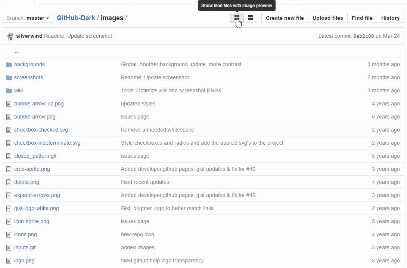The height and width of the screenshot is (268, 407).
Task: Open the GitHub-Dark repository breadcrumb
Action: pyautogui.click(x=76, y=18)
